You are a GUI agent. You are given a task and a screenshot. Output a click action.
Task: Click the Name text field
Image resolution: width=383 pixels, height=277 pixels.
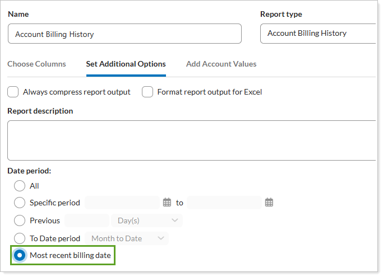click(124, 34)
